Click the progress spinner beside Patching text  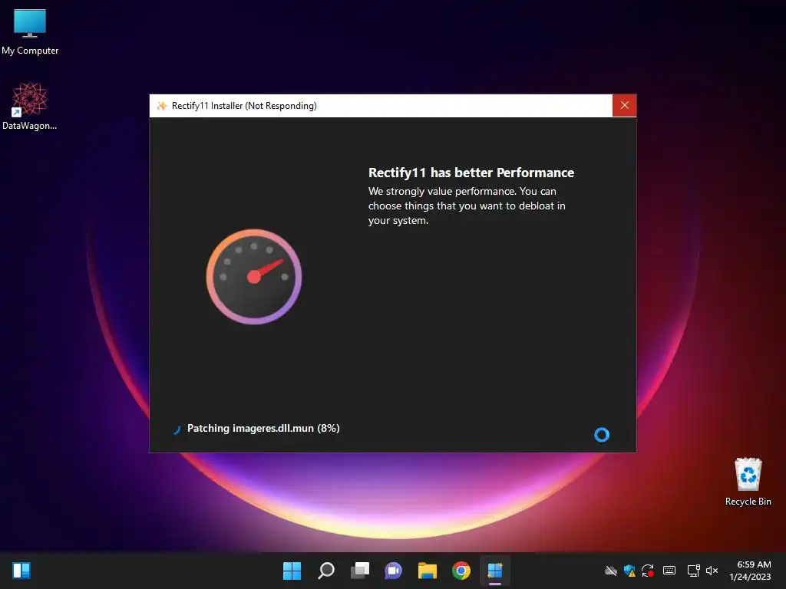click(x=177, y=429)
